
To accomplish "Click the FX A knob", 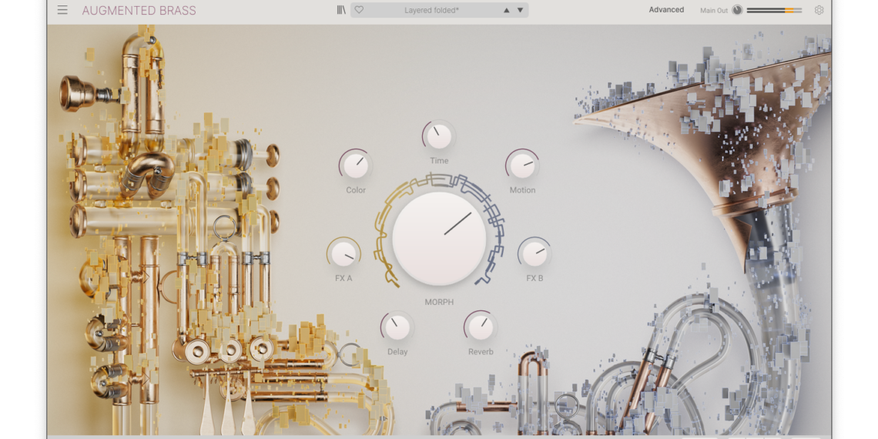I will pyautogui.click(x=343, y=253).
